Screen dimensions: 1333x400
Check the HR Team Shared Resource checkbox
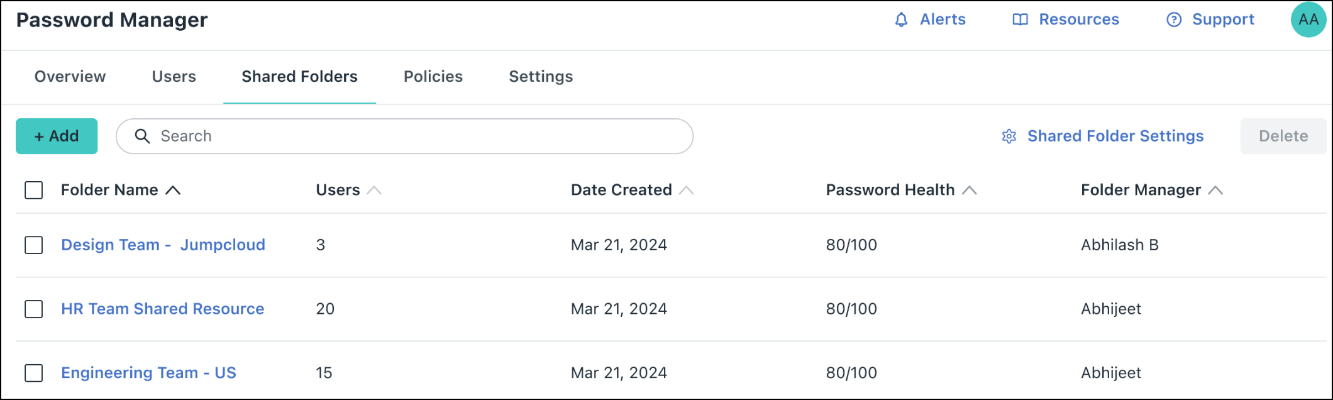coord(33,309)
